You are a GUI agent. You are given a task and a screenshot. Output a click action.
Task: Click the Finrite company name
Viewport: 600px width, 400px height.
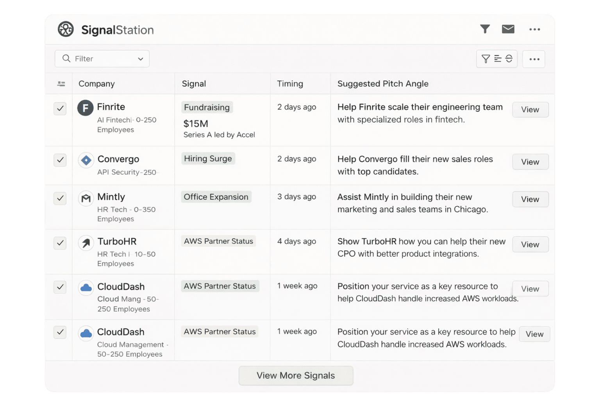111,107
